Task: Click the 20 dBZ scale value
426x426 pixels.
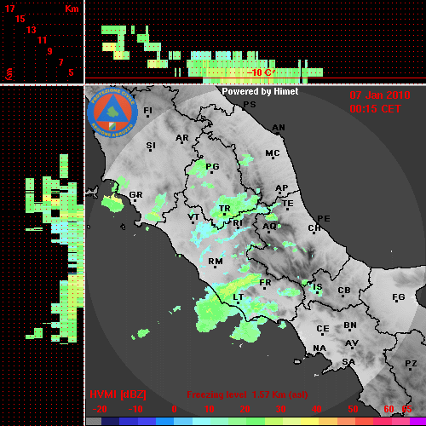Action: pyautogui.click(x=245, y=409)
